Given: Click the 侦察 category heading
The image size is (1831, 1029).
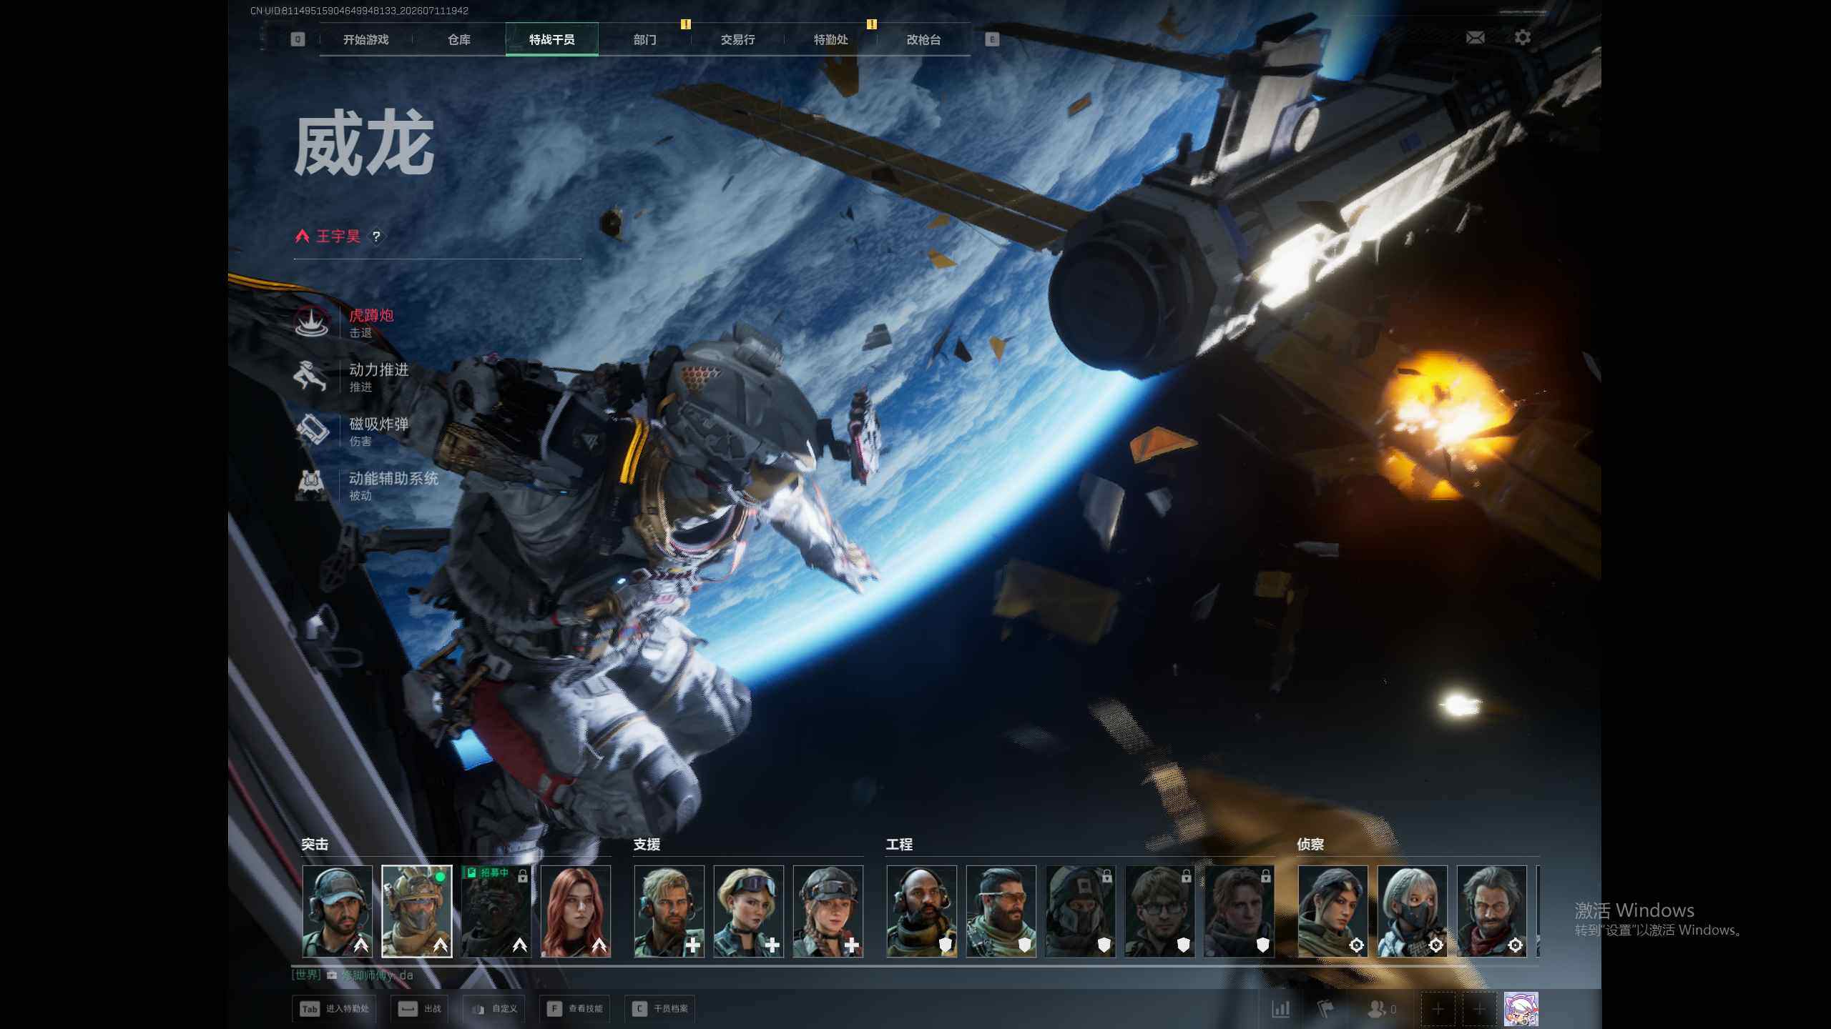Looking at the screenshot, I should [x=1310, y=845].
